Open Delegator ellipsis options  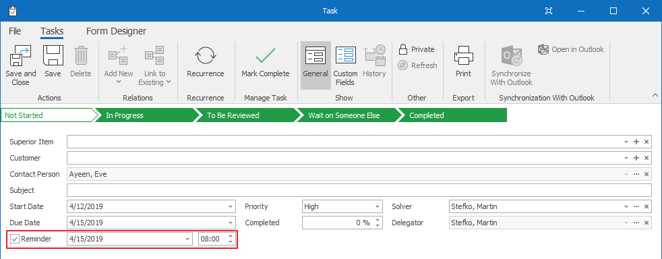pos(636,223)
